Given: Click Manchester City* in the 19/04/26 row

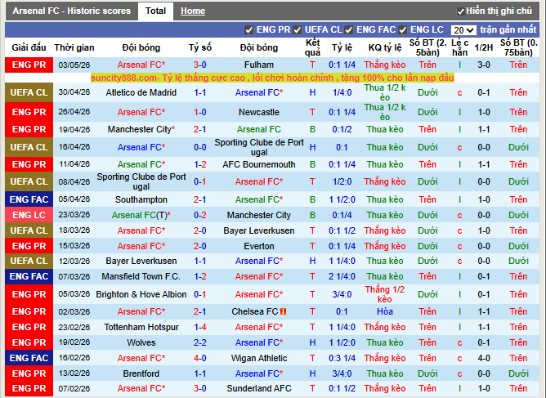Looking at the screenshot, I should (x=141, y=129).
